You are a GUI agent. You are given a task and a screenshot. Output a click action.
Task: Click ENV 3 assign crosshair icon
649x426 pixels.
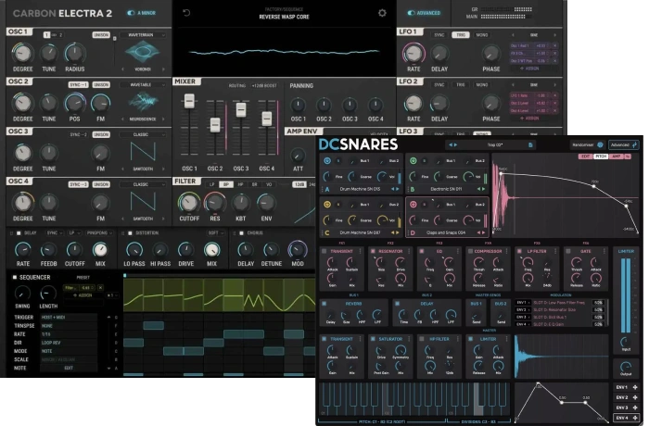635,407
